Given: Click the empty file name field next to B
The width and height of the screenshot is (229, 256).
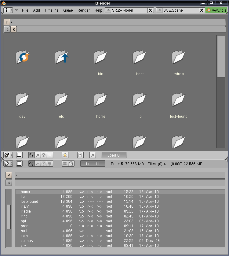Looking at the screenshot, I should pyautogui.click(x=121, y=30).
